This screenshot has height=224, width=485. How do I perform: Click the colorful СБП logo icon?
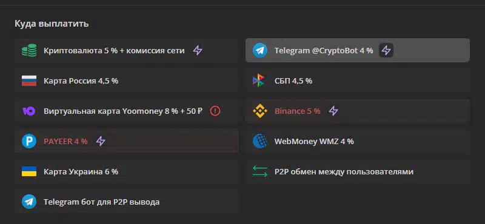259,81
